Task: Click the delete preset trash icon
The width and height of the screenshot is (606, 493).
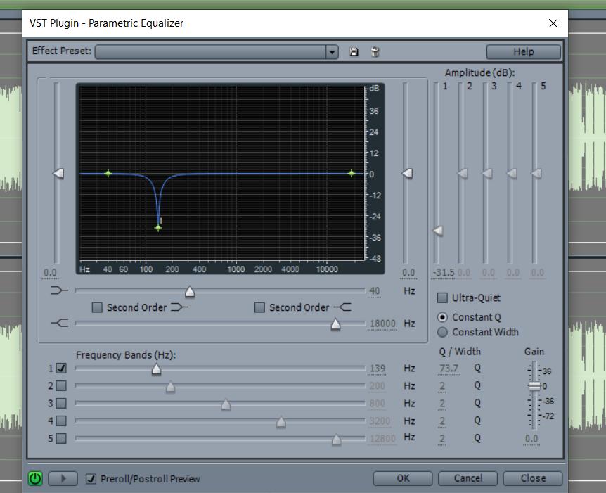Action: click(375, 52)
